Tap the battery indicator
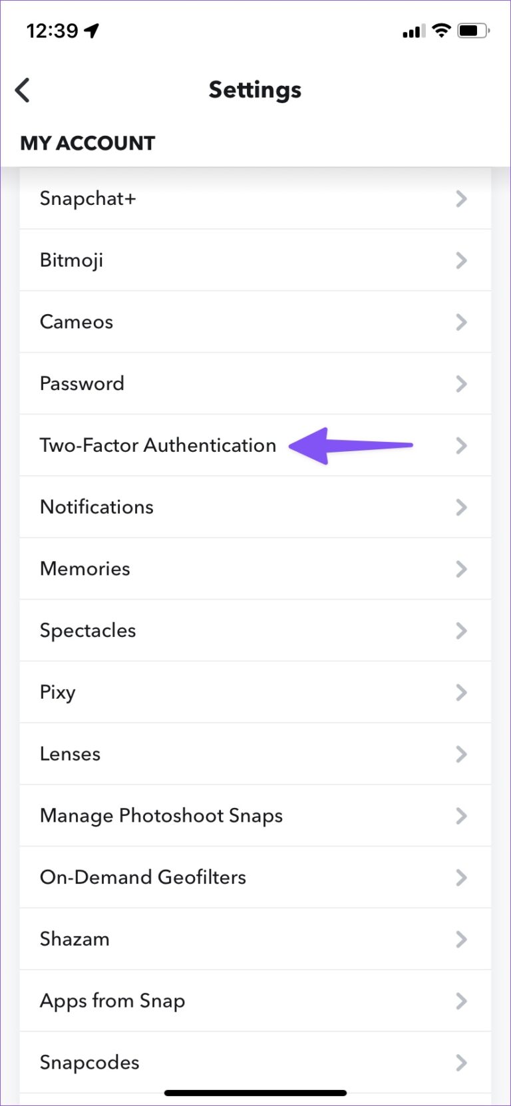The image size is (511, 1106). (x=471, y=30)
